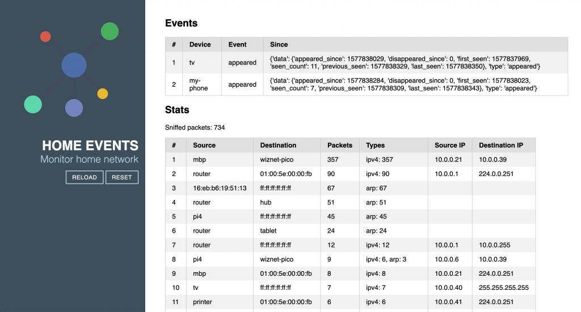Click packet count 90
Viewport: 581px width, 312px height.
[331, 174]
